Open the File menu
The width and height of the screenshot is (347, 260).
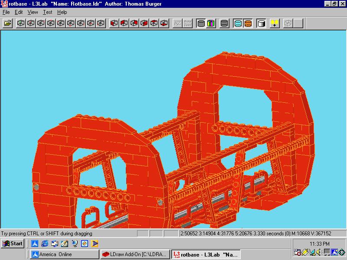[x=6, y=12]
